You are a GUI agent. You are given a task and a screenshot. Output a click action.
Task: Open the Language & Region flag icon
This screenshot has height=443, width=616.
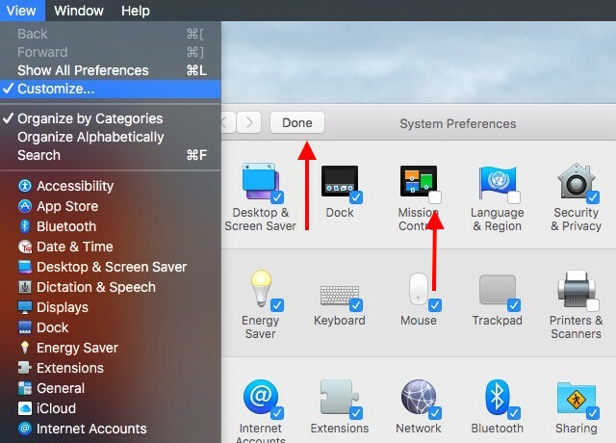497,182
